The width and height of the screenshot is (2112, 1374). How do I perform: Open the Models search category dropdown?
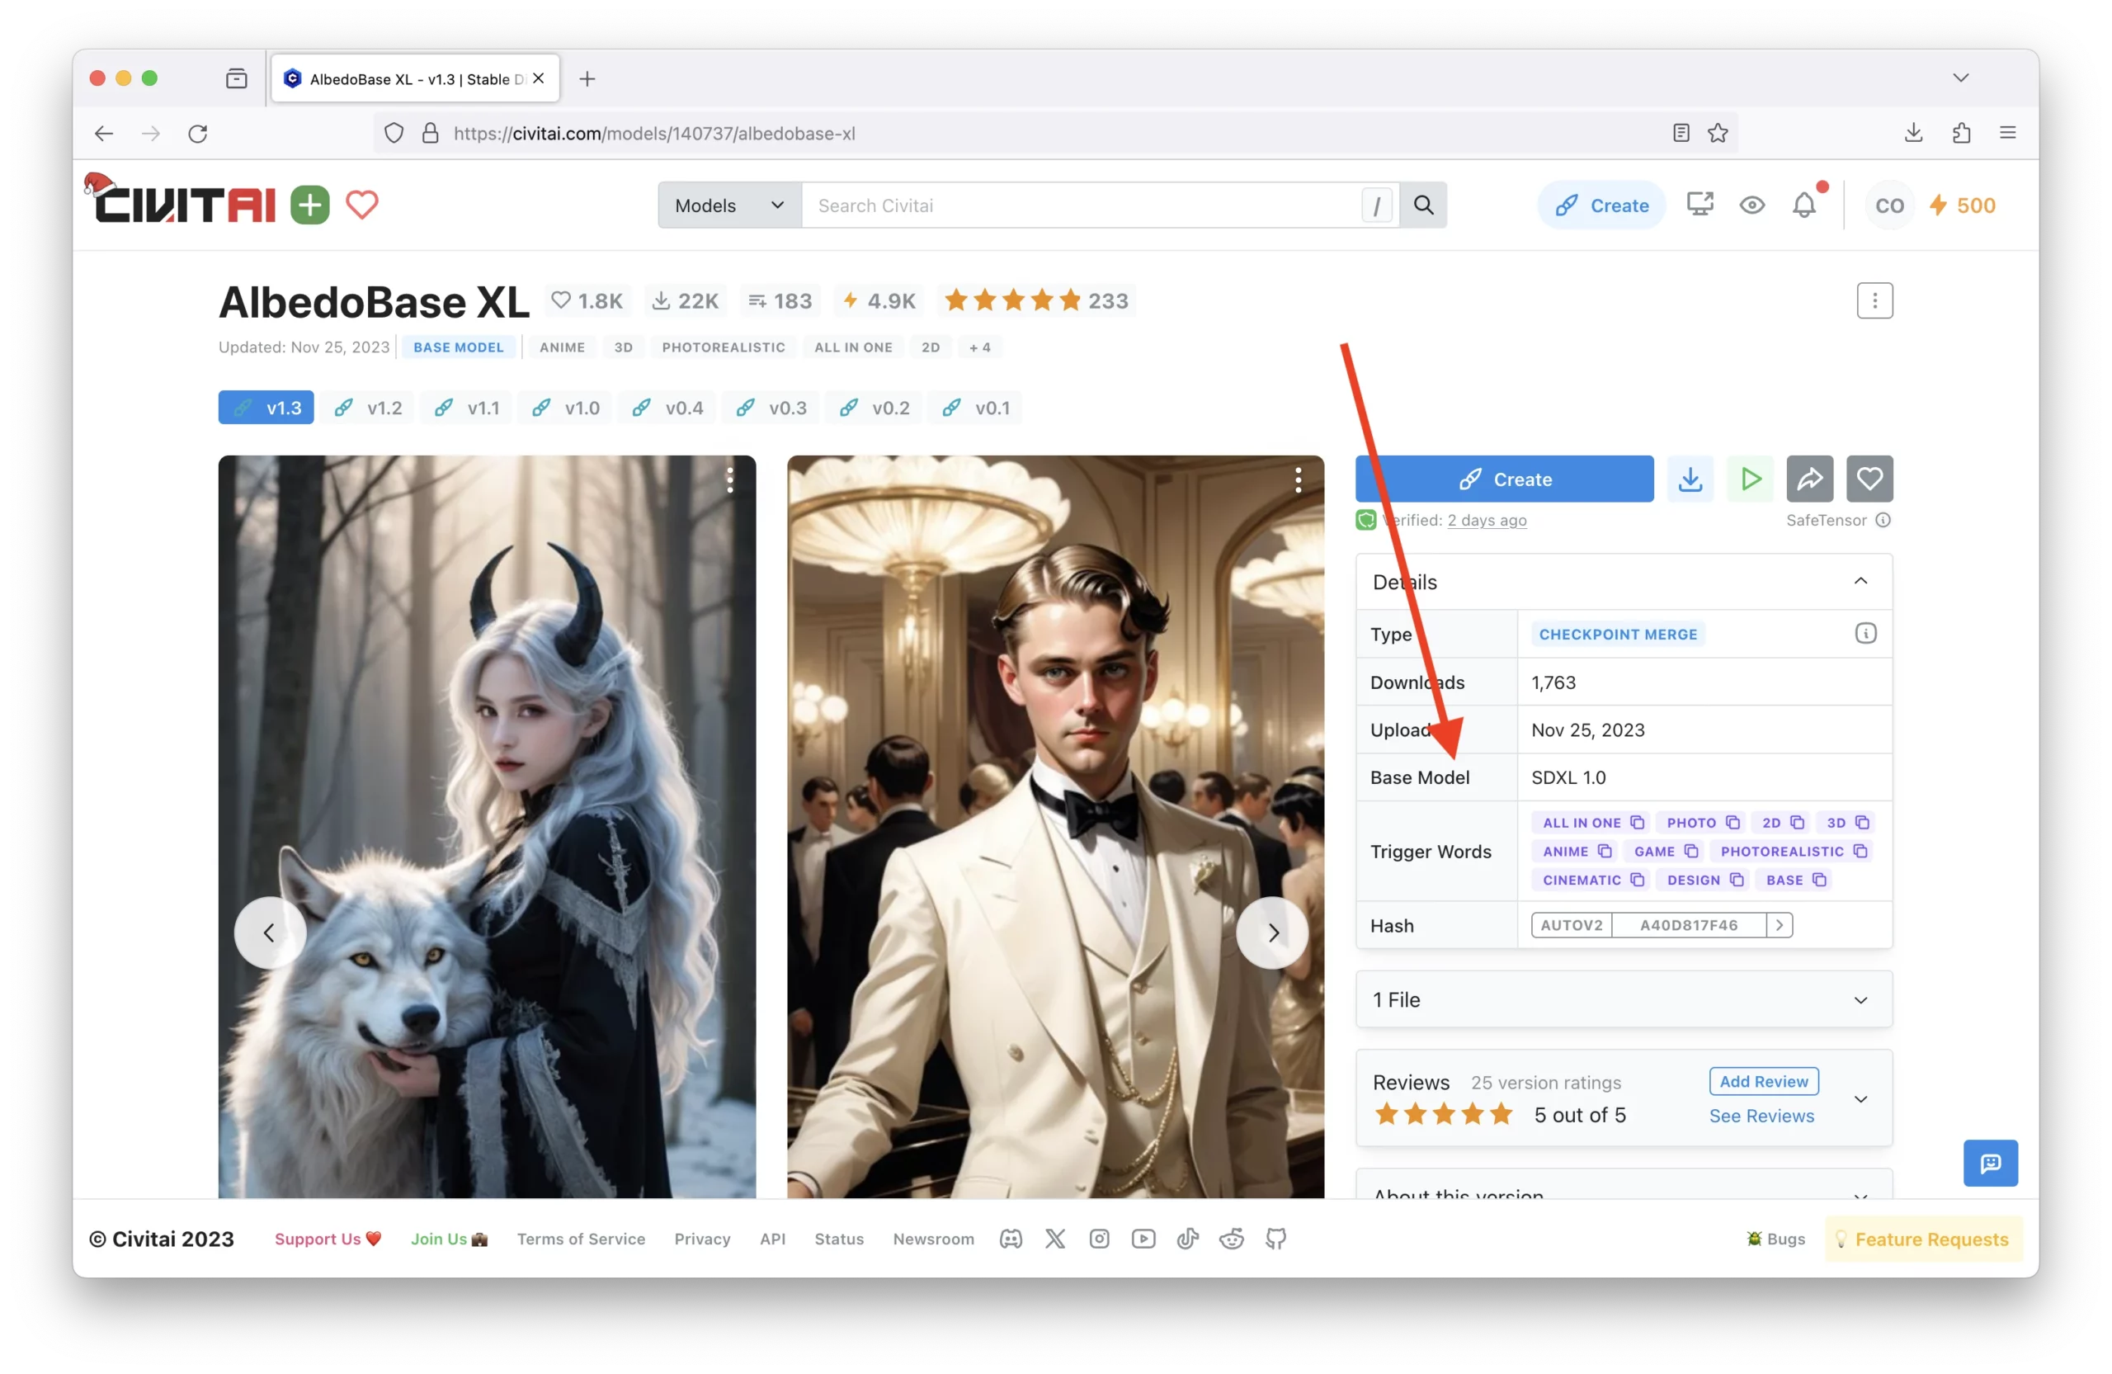729,205
